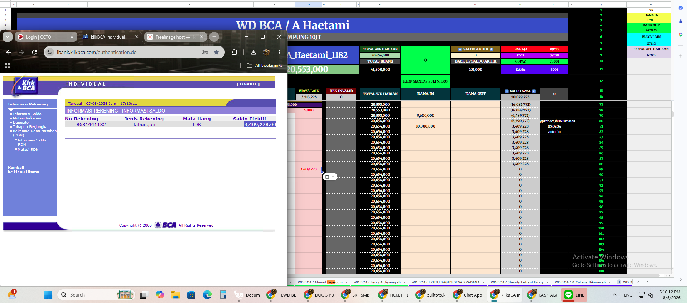Open the All Bookmarks folder
The image size is (687, 303).
pyautogui.click(x=265, y=65)
